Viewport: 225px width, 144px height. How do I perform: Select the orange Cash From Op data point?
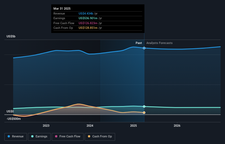tap(144, 113)
